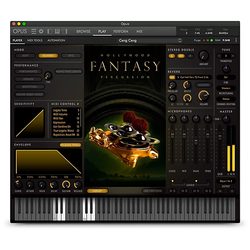Select the Epic mood
Viewport: 250px width, 250px height.
pos(71,56)
